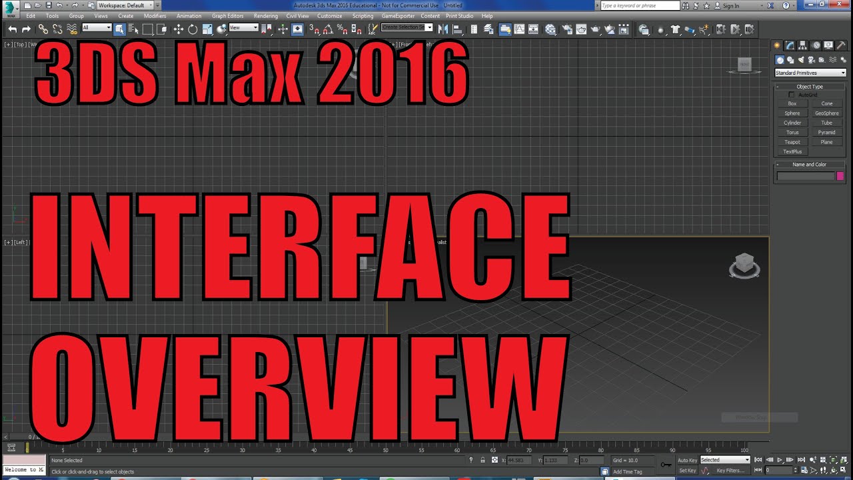
Task: Collapse the Name and Color rollout
Action: [810, 165]
